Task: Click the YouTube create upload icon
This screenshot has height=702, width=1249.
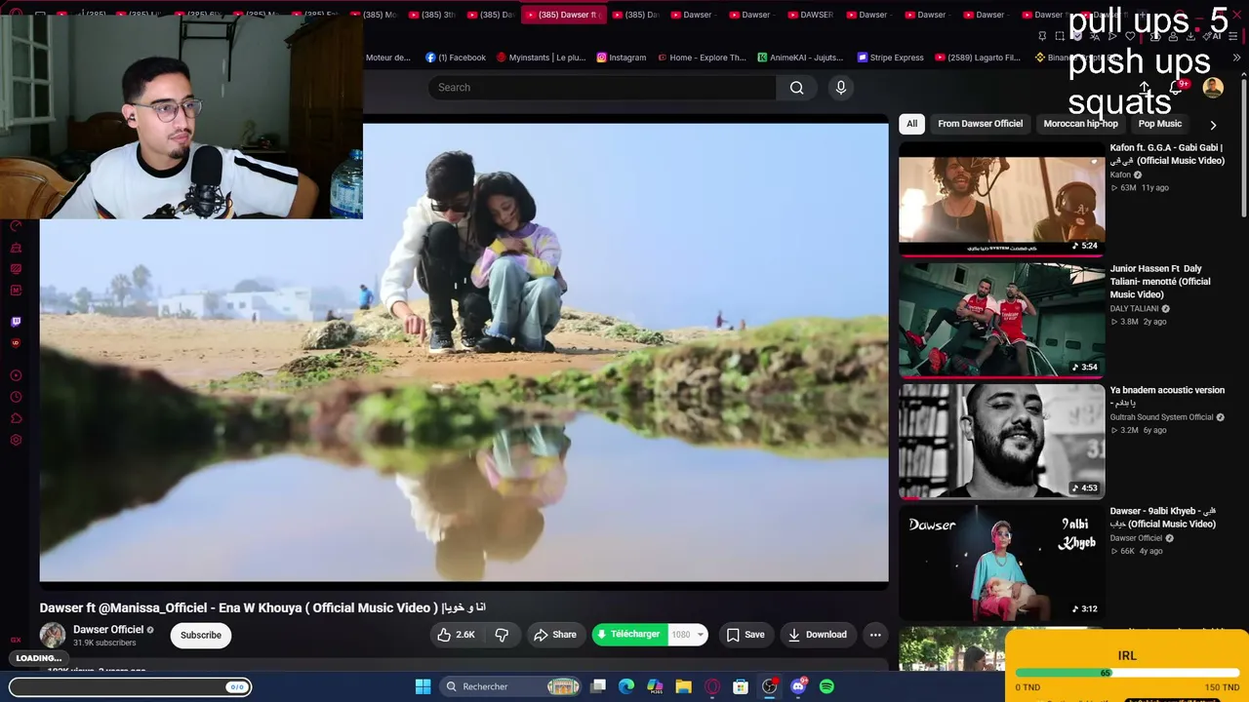Action: tap(1144, 88)
